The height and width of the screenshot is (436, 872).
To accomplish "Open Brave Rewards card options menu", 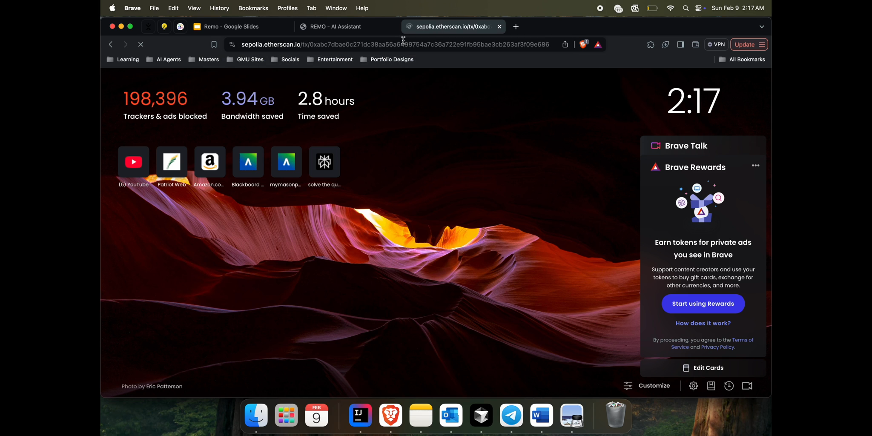I will pyautogui.click(x=755, y=166).
